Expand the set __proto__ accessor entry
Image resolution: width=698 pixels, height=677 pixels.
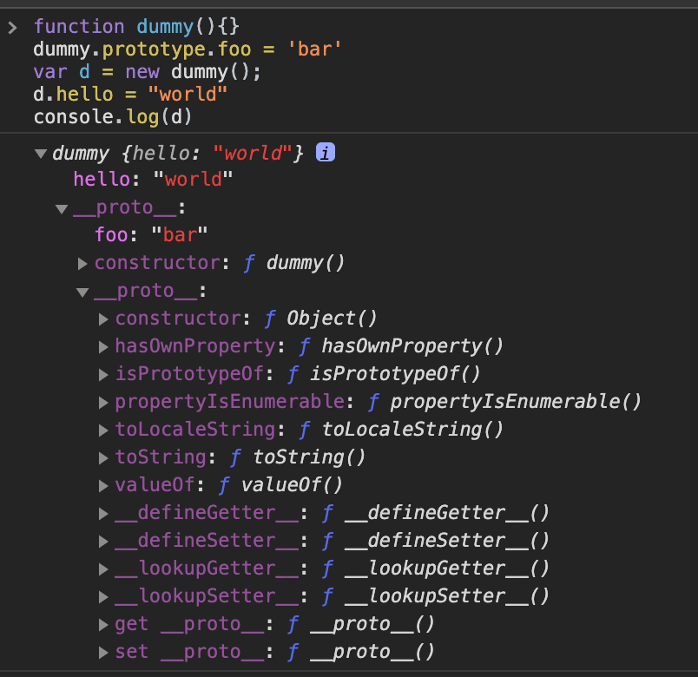point(104,653)
